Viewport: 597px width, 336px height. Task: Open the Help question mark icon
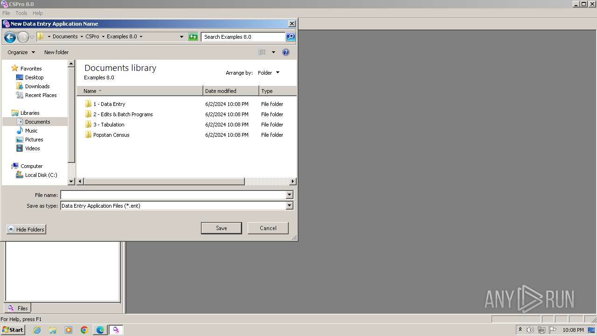pos(286,52)
